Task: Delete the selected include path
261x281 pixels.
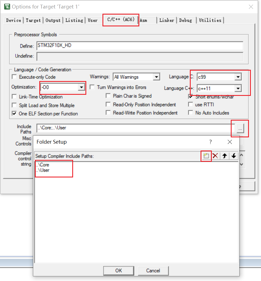Action: 215,156
